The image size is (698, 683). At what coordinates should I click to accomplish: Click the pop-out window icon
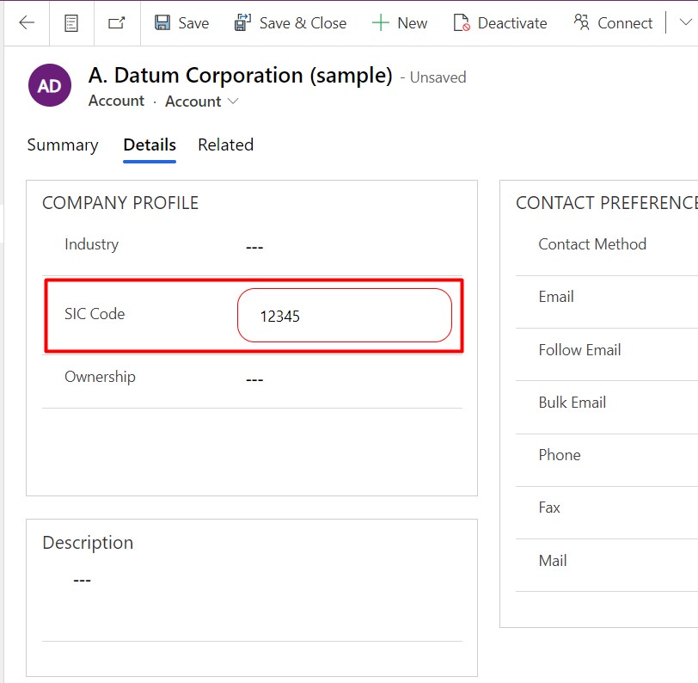point(117,23)
